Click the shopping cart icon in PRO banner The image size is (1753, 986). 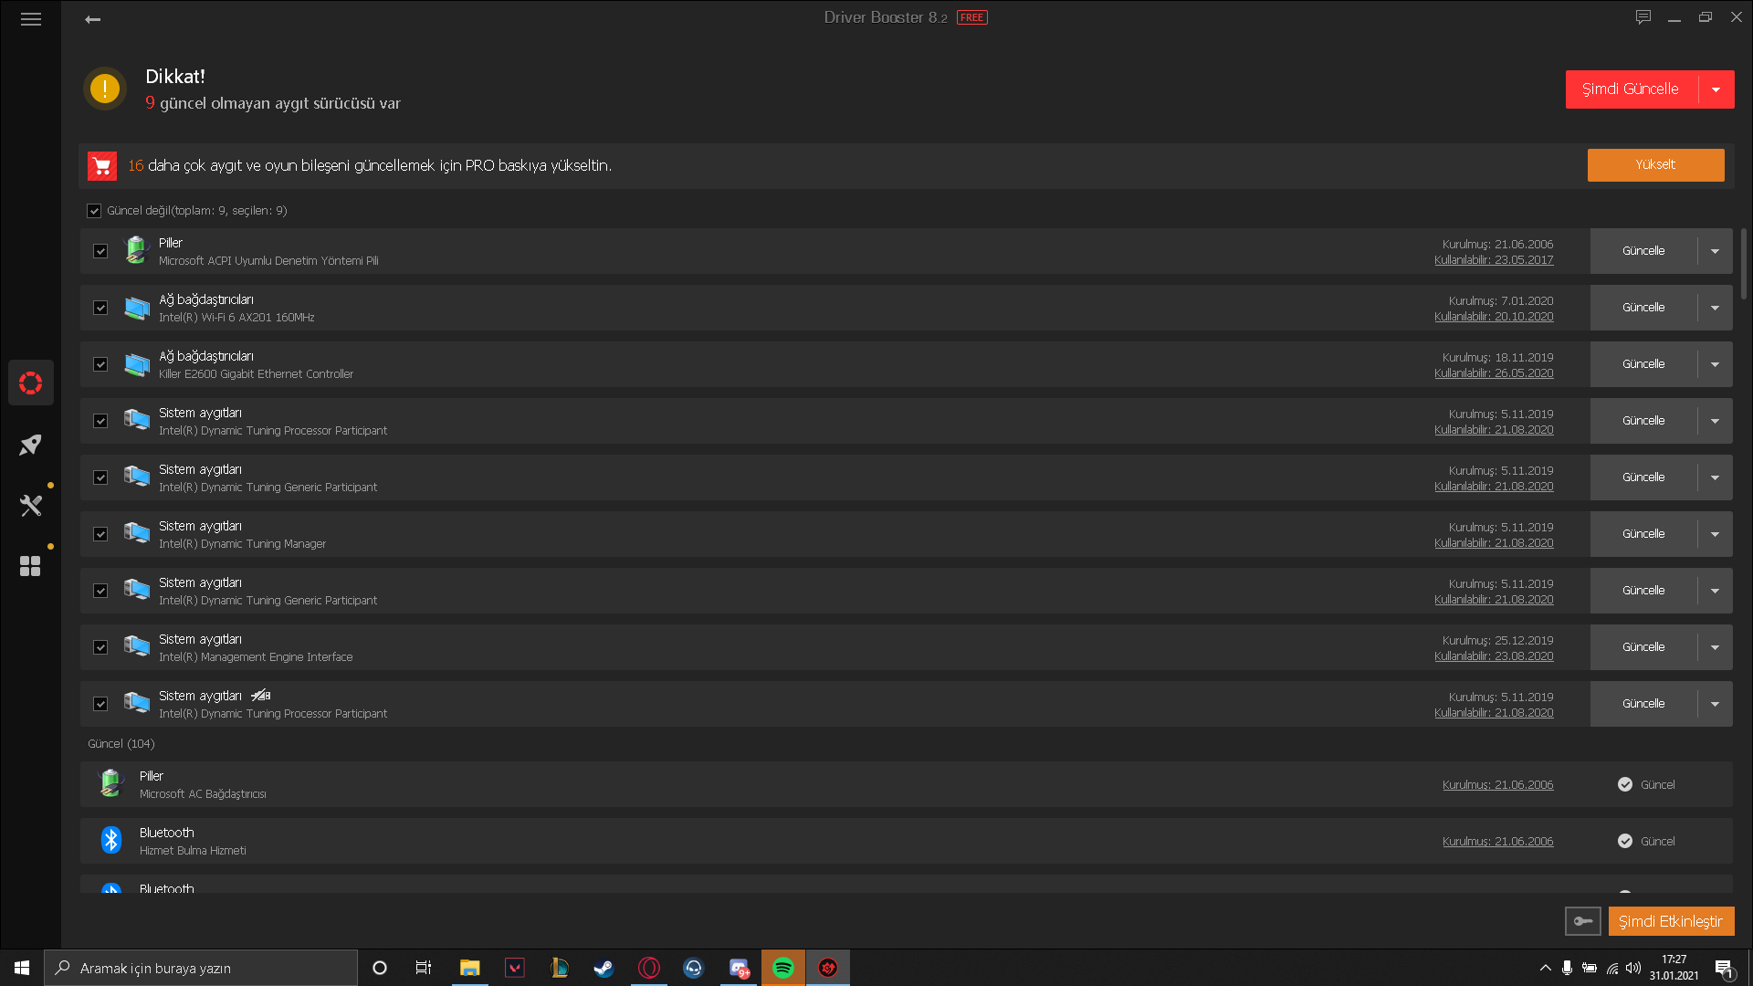[102, 166]
